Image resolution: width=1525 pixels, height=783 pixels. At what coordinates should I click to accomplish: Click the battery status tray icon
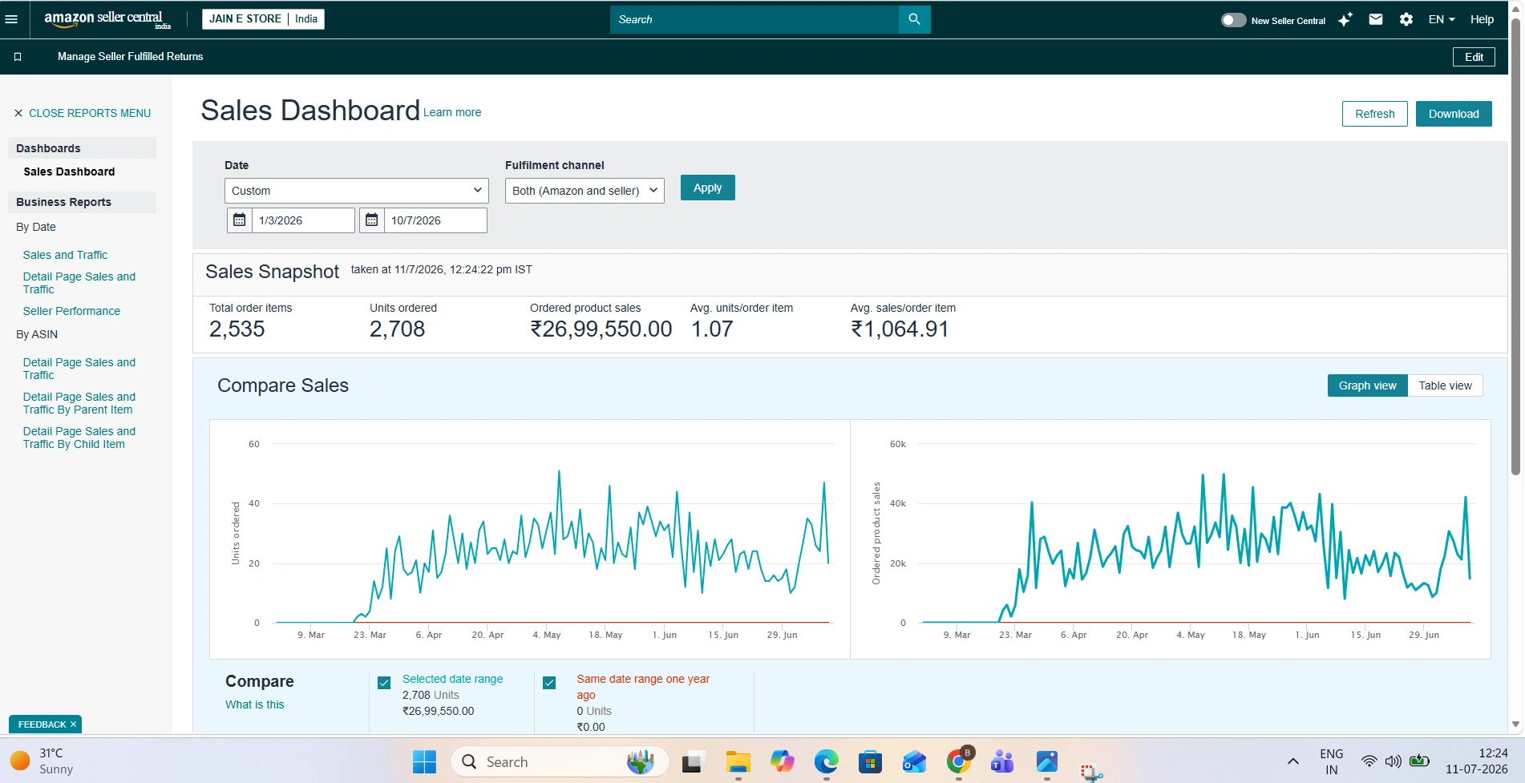pyautogui.click(x=1419, y=761)
